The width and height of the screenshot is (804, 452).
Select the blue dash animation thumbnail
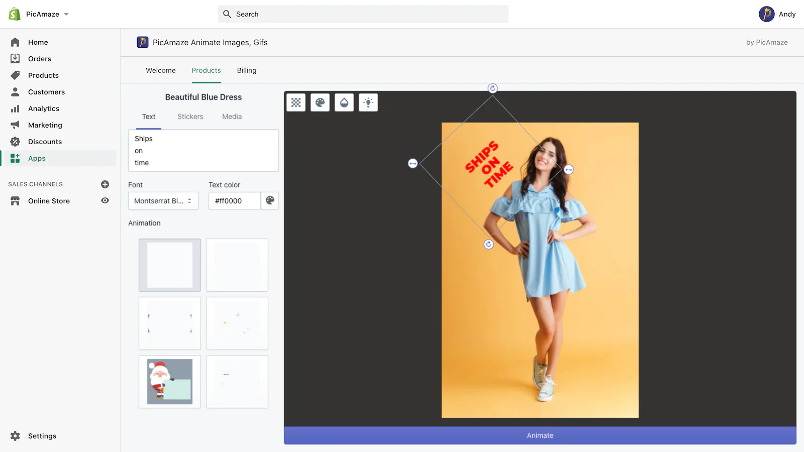click(237, 382)
